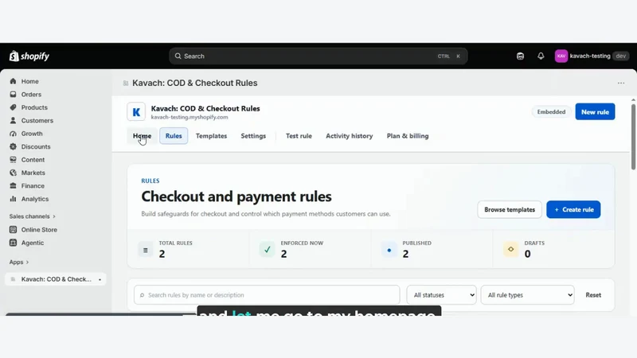Click the Search rules by name field
Image resolution: width=637 pixels, height=358 pixels.
click(267, 295)
